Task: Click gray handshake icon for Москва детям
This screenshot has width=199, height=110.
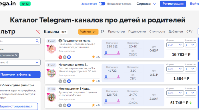Action: click(x=65, y=105)
